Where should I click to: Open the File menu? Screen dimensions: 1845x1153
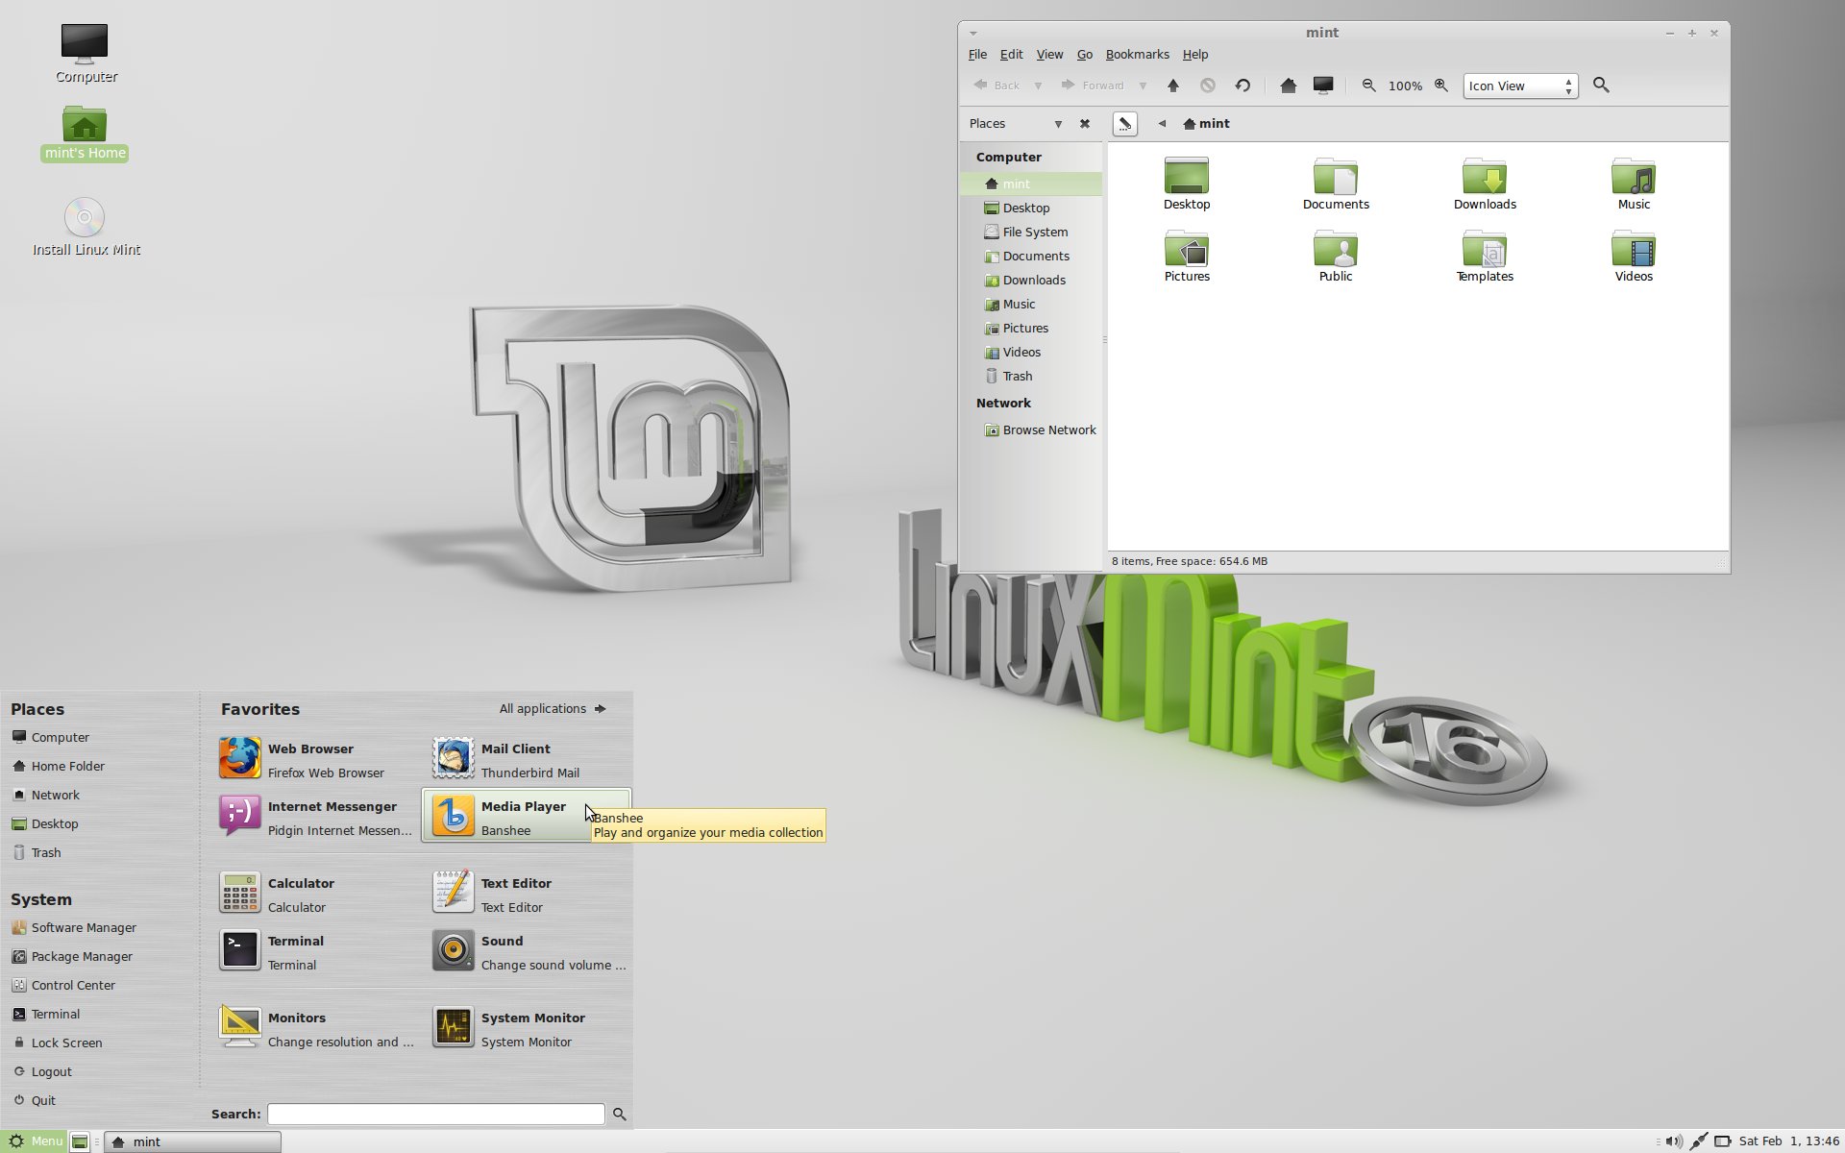coord(977,55)
